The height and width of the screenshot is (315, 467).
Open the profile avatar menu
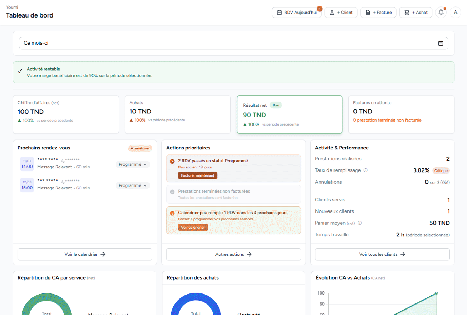tap(455, 12)
